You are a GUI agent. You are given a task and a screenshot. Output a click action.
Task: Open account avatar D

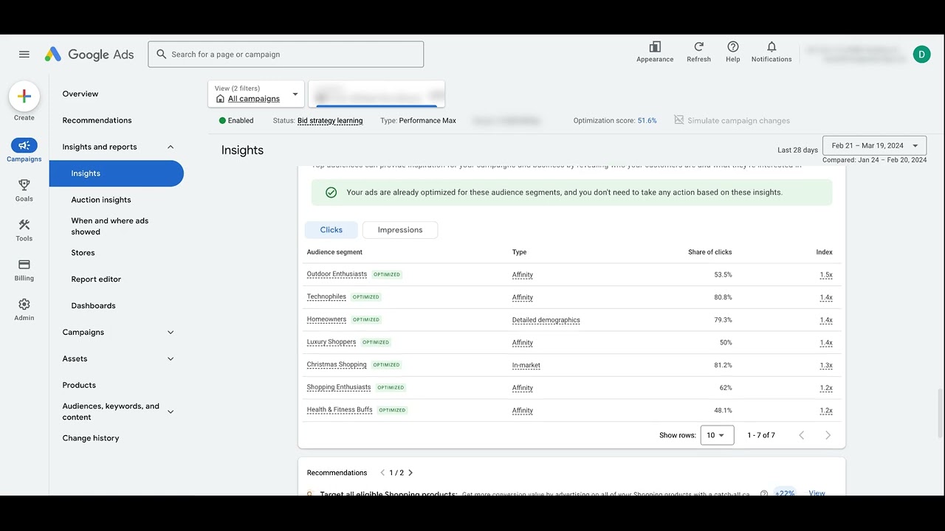(921, 54)
